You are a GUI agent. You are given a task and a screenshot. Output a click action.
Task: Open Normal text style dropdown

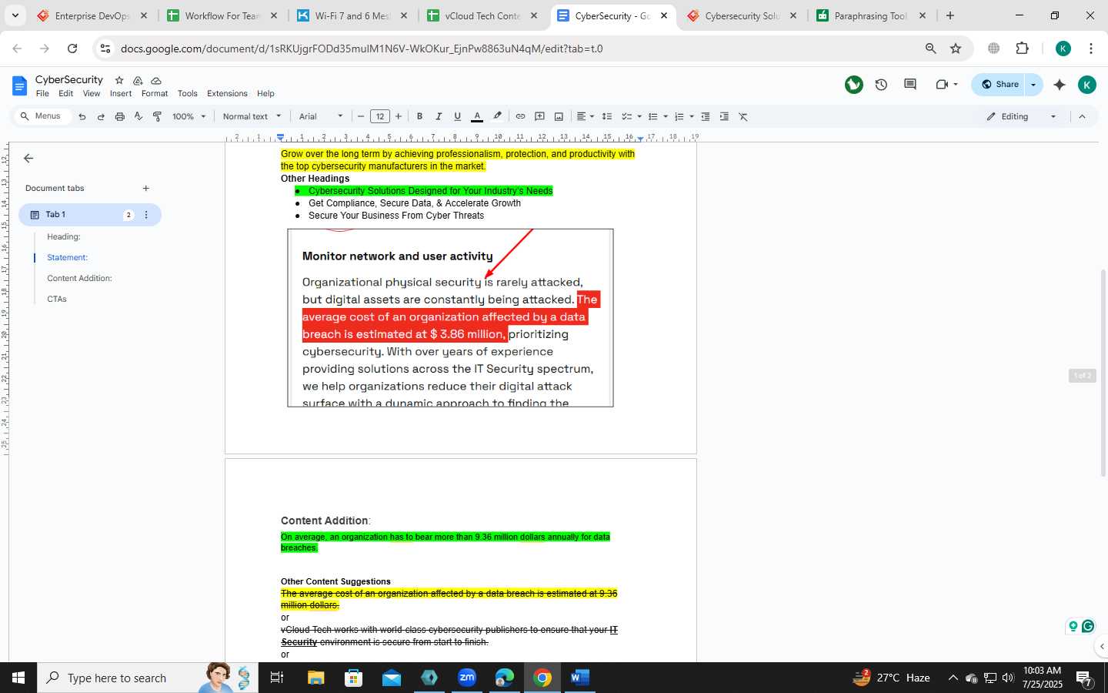252,116
